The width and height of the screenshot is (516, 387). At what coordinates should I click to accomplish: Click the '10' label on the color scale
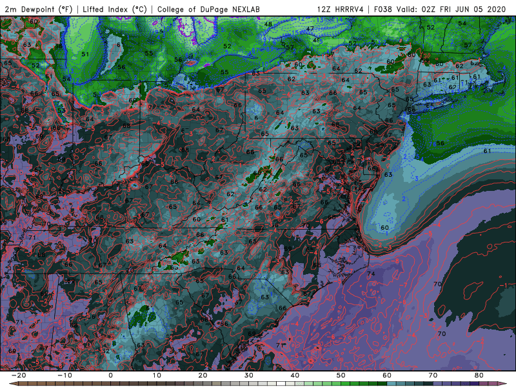(x=157, y=375)
